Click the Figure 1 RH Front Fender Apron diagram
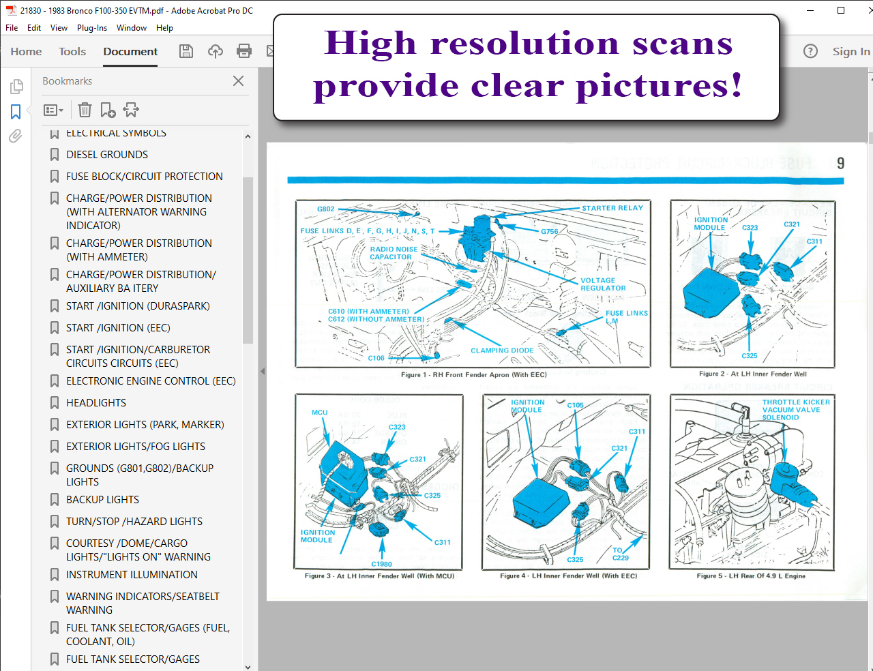Screen dimensions: 873x671 tap(473, 284)
